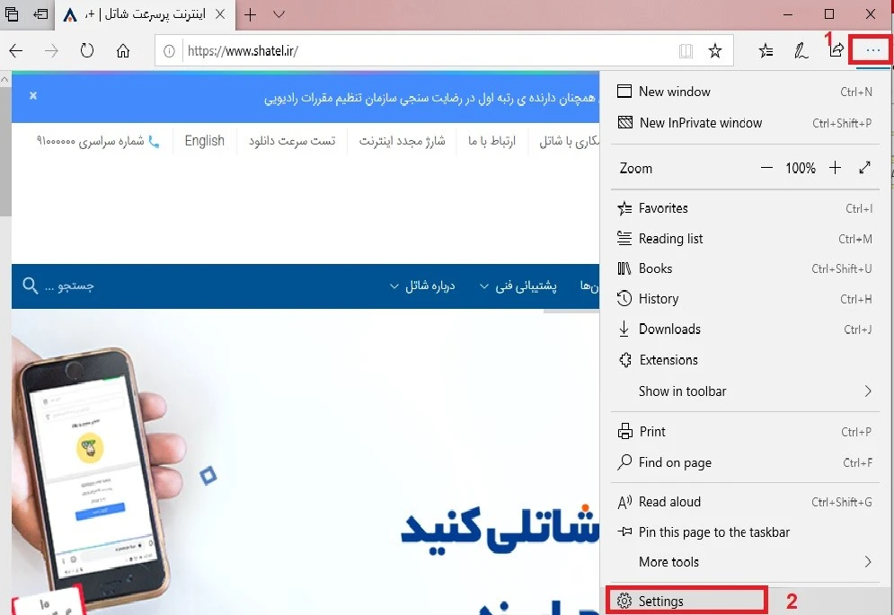Open a New InPrivate window

coord(745,122)
